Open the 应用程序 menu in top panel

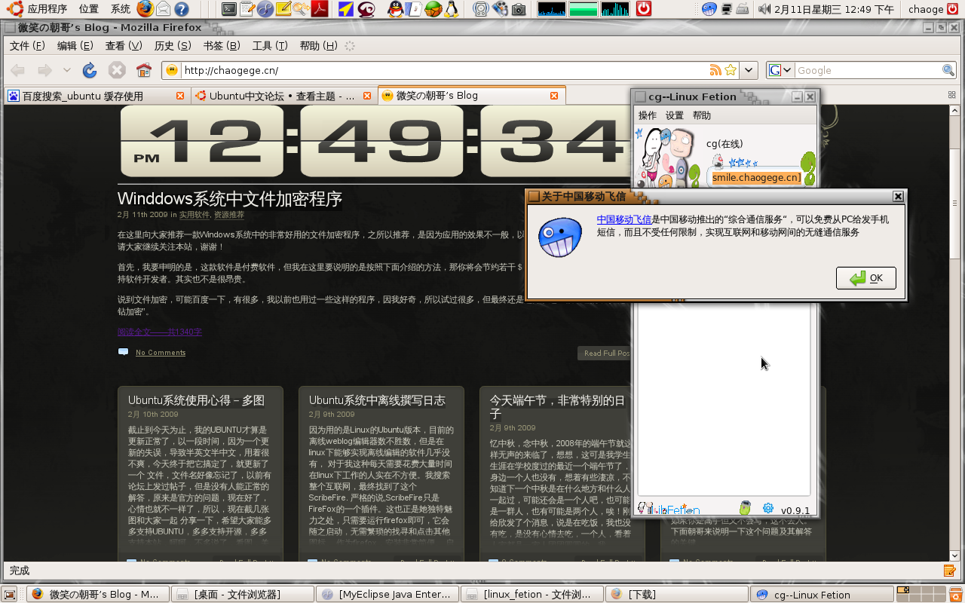point(47,9)
